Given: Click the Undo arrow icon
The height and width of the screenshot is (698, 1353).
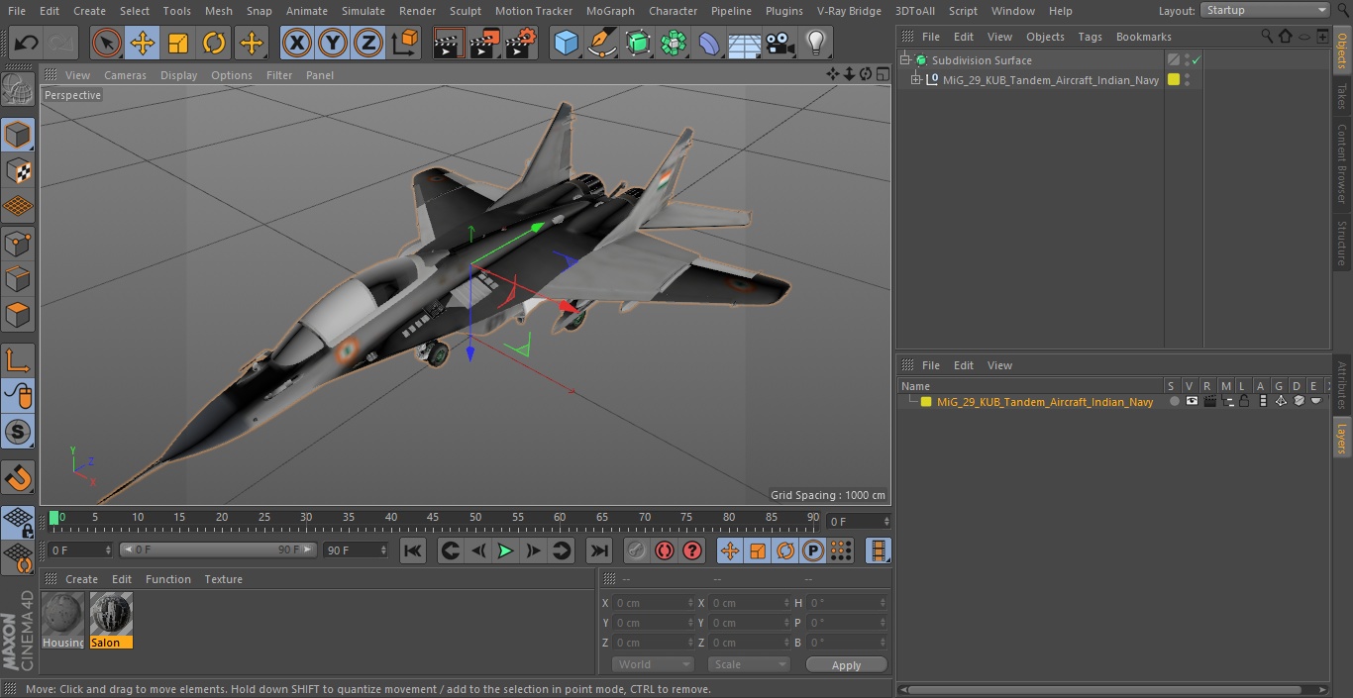Looking at the screenshot, I should click(x=27, y=43).
